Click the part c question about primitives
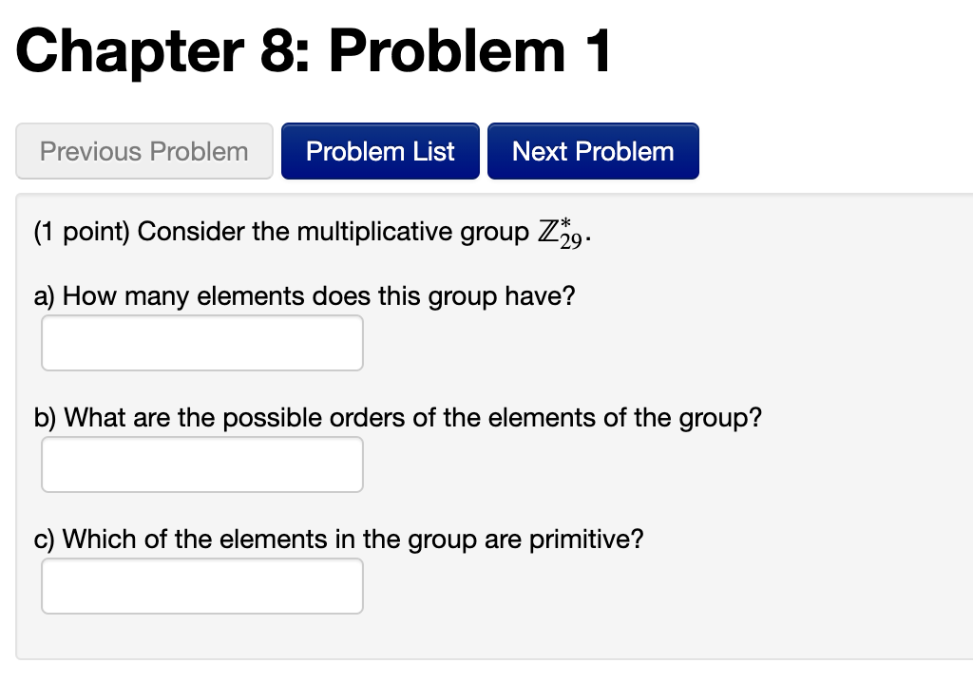The width and height of the screenshot is (973, 682). point(337,539)
